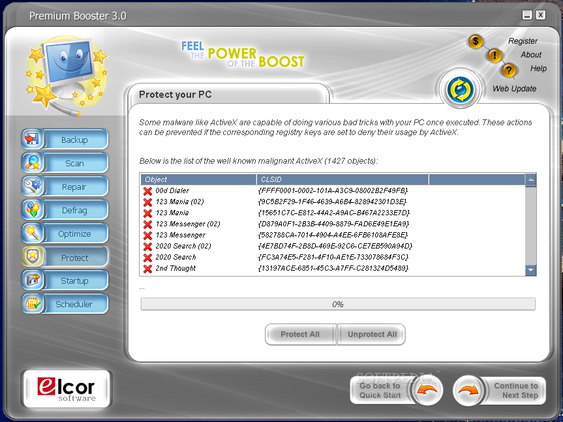
Task: Click the list scrollbar up arrow
Action: (x=530, y=179)
